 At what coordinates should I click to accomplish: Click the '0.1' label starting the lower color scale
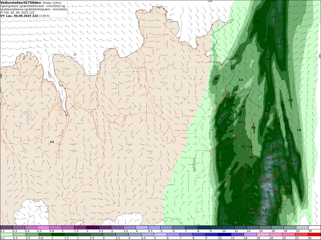coord(3,238)
